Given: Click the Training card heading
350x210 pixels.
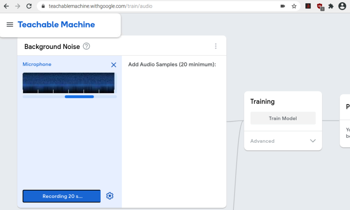Looking at the screenshot, I should (262, 102).
